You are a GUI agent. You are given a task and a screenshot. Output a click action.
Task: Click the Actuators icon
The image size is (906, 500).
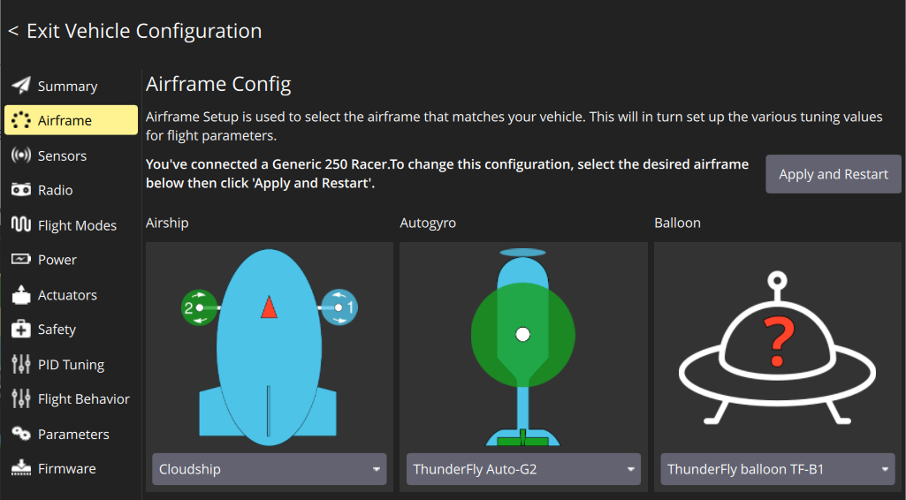21,295
